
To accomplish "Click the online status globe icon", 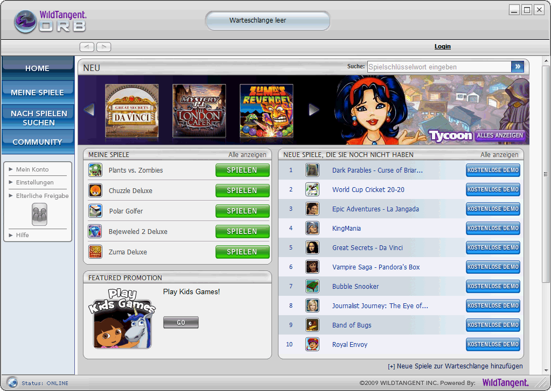I will (x=12, y=382).
